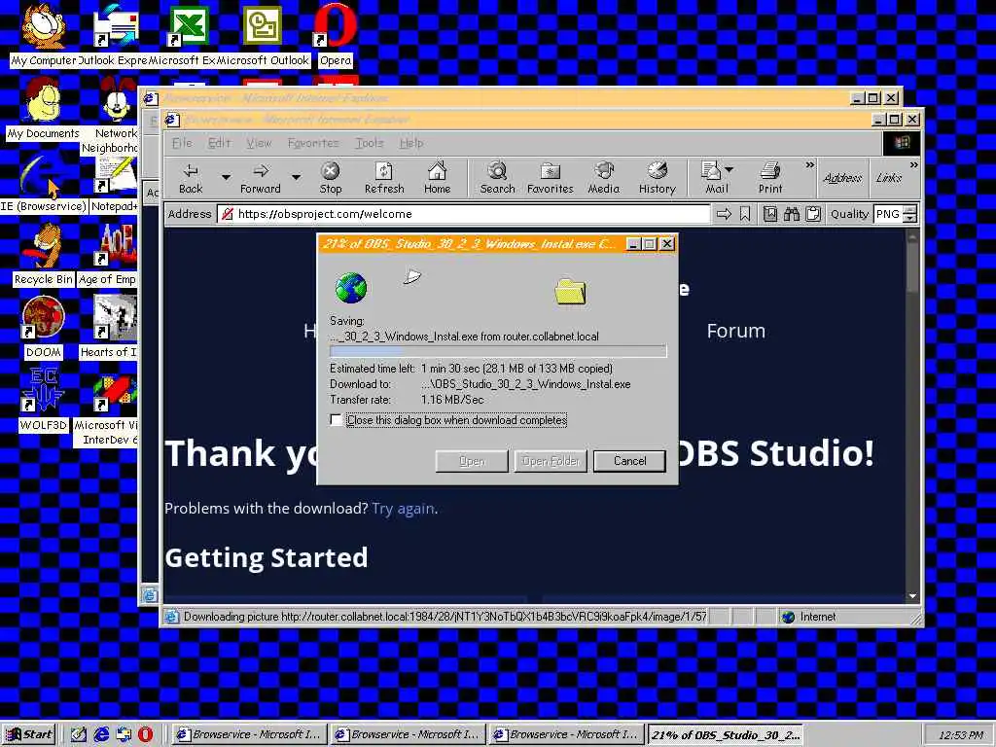The width and height of the screenshot is (996, 747).
Task: Click the binoculars find icon
Action: pos(792,214)
